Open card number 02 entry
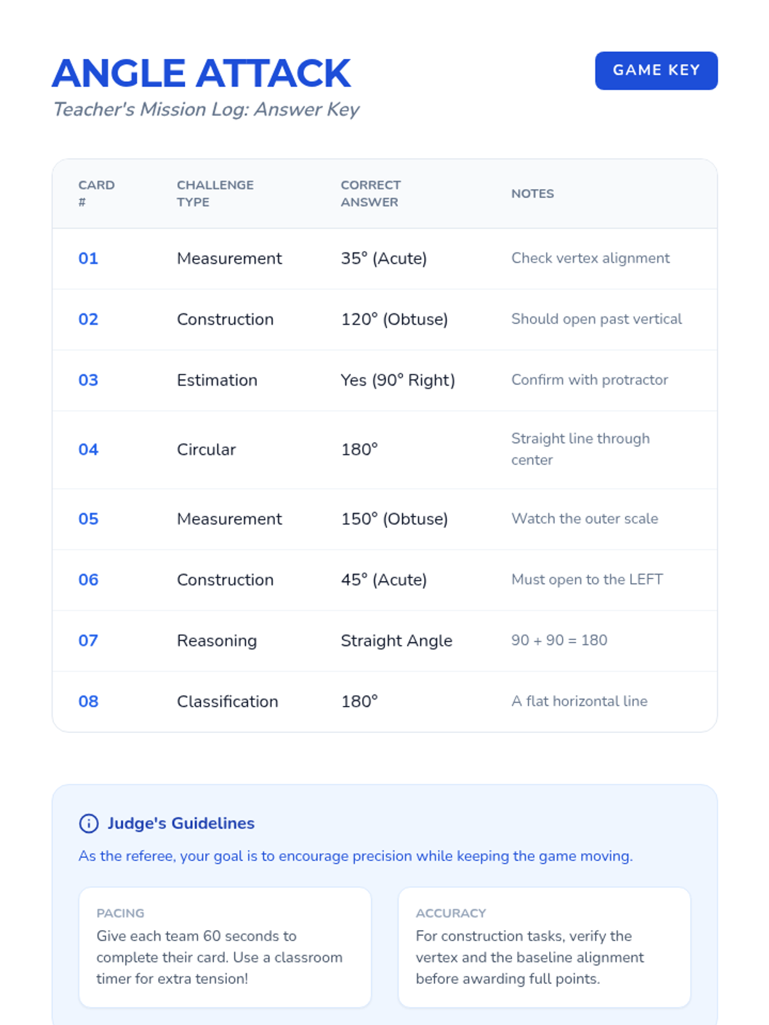Screen dimensions: 769x1025 88,320
